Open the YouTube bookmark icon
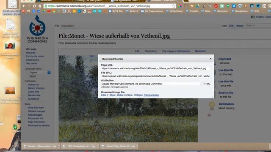 [49, 11]
